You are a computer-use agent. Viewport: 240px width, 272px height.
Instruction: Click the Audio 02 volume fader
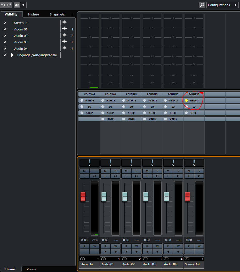pos(125,197)
